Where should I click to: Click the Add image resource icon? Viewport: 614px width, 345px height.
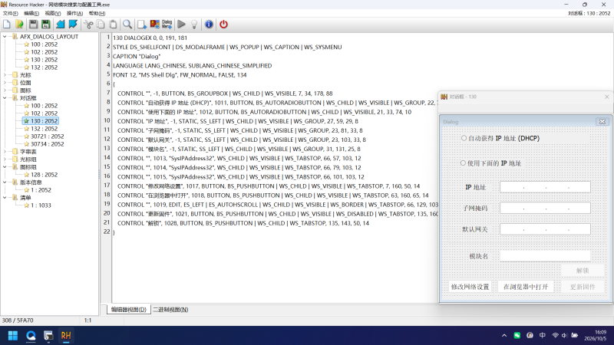tap(155, 25)
